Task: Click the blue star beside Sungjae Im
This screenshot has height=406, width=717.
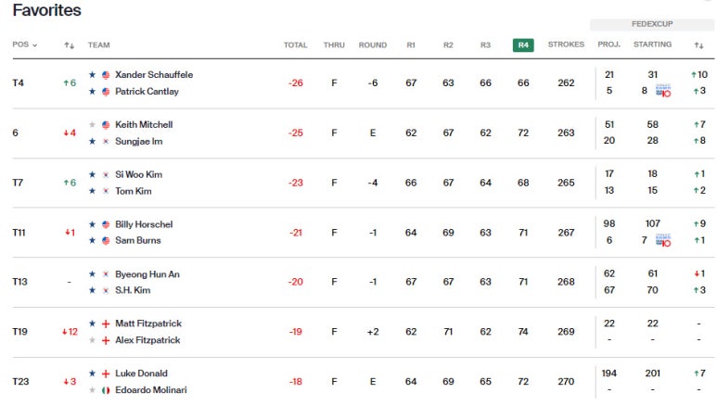Action: (x=93, y=141)
